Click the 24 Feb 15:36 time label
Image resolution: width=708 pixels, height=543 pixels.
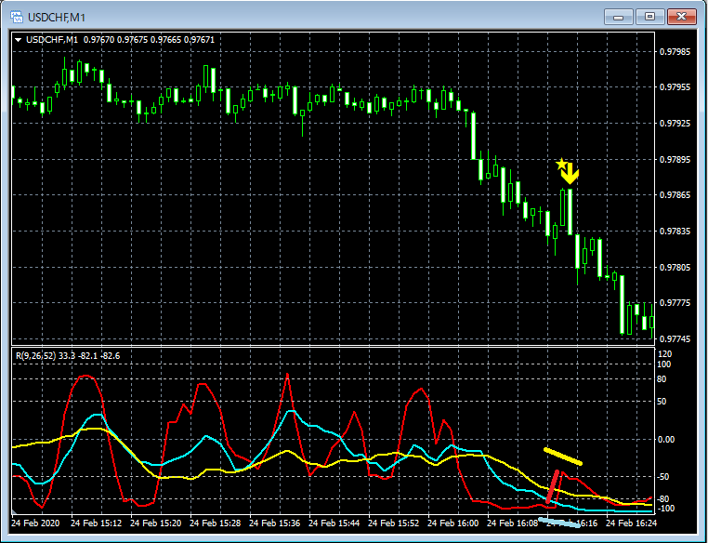(274, 523)
